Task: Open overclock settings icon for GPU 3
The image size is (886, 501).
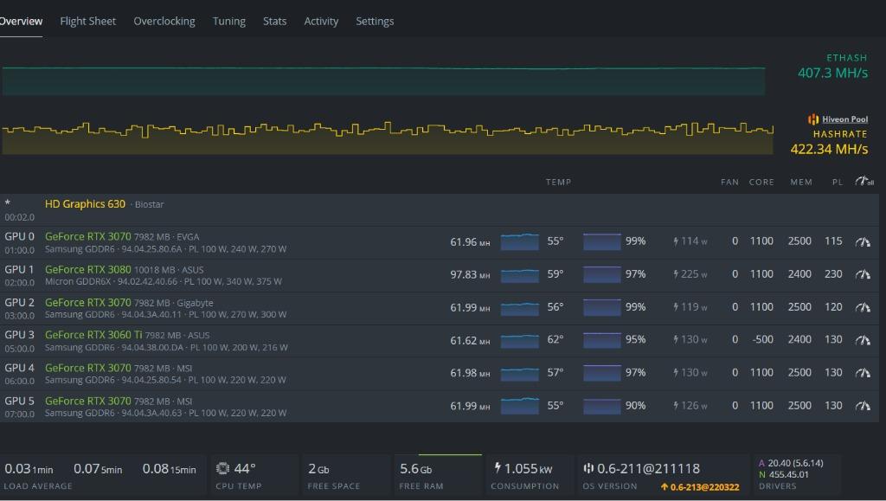Action: coord(863,340)
